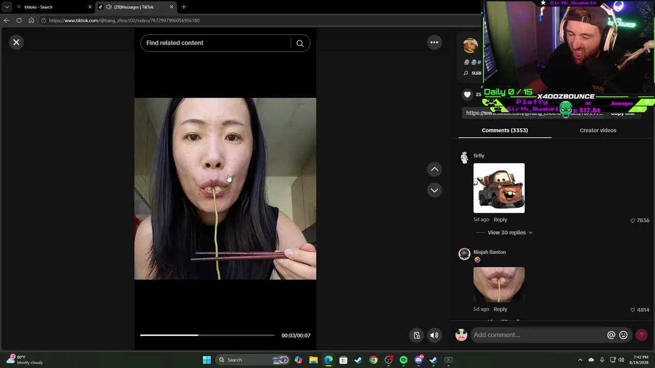Open File Explorer from the taskbar

[313, 360]
